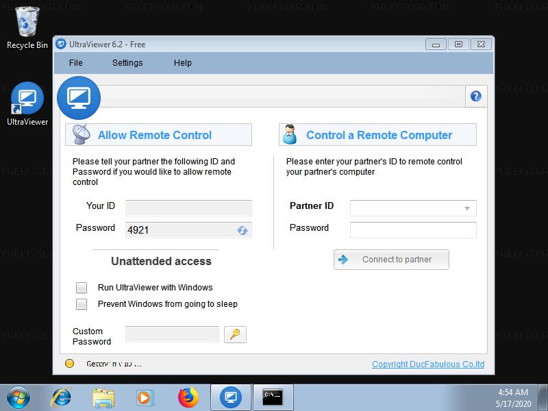Expand the Partner ID dropdown

pos(467,209)
